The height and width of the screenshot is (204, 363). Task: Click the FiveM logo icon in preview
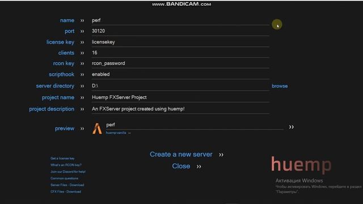tap(97, 129)
